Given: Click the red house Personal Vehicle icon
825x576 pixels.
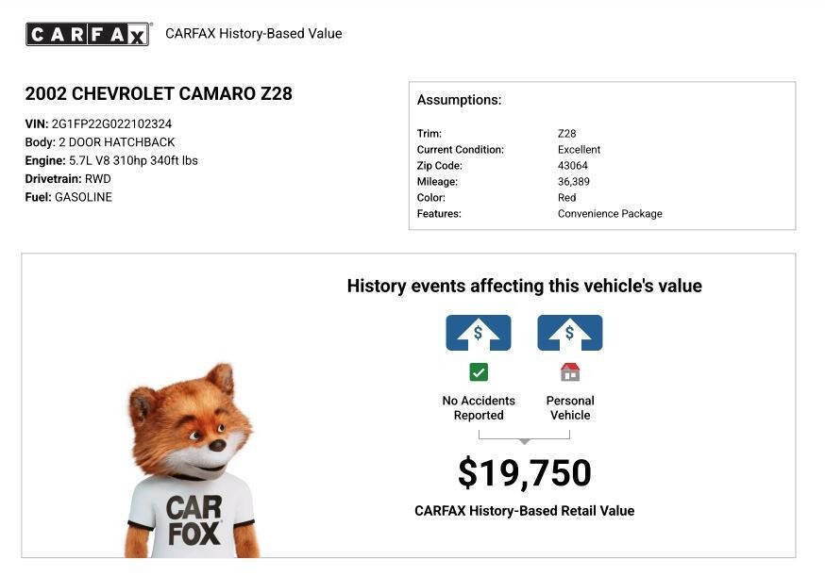Looking at the screenshot, I should click(x=570, y=371).
